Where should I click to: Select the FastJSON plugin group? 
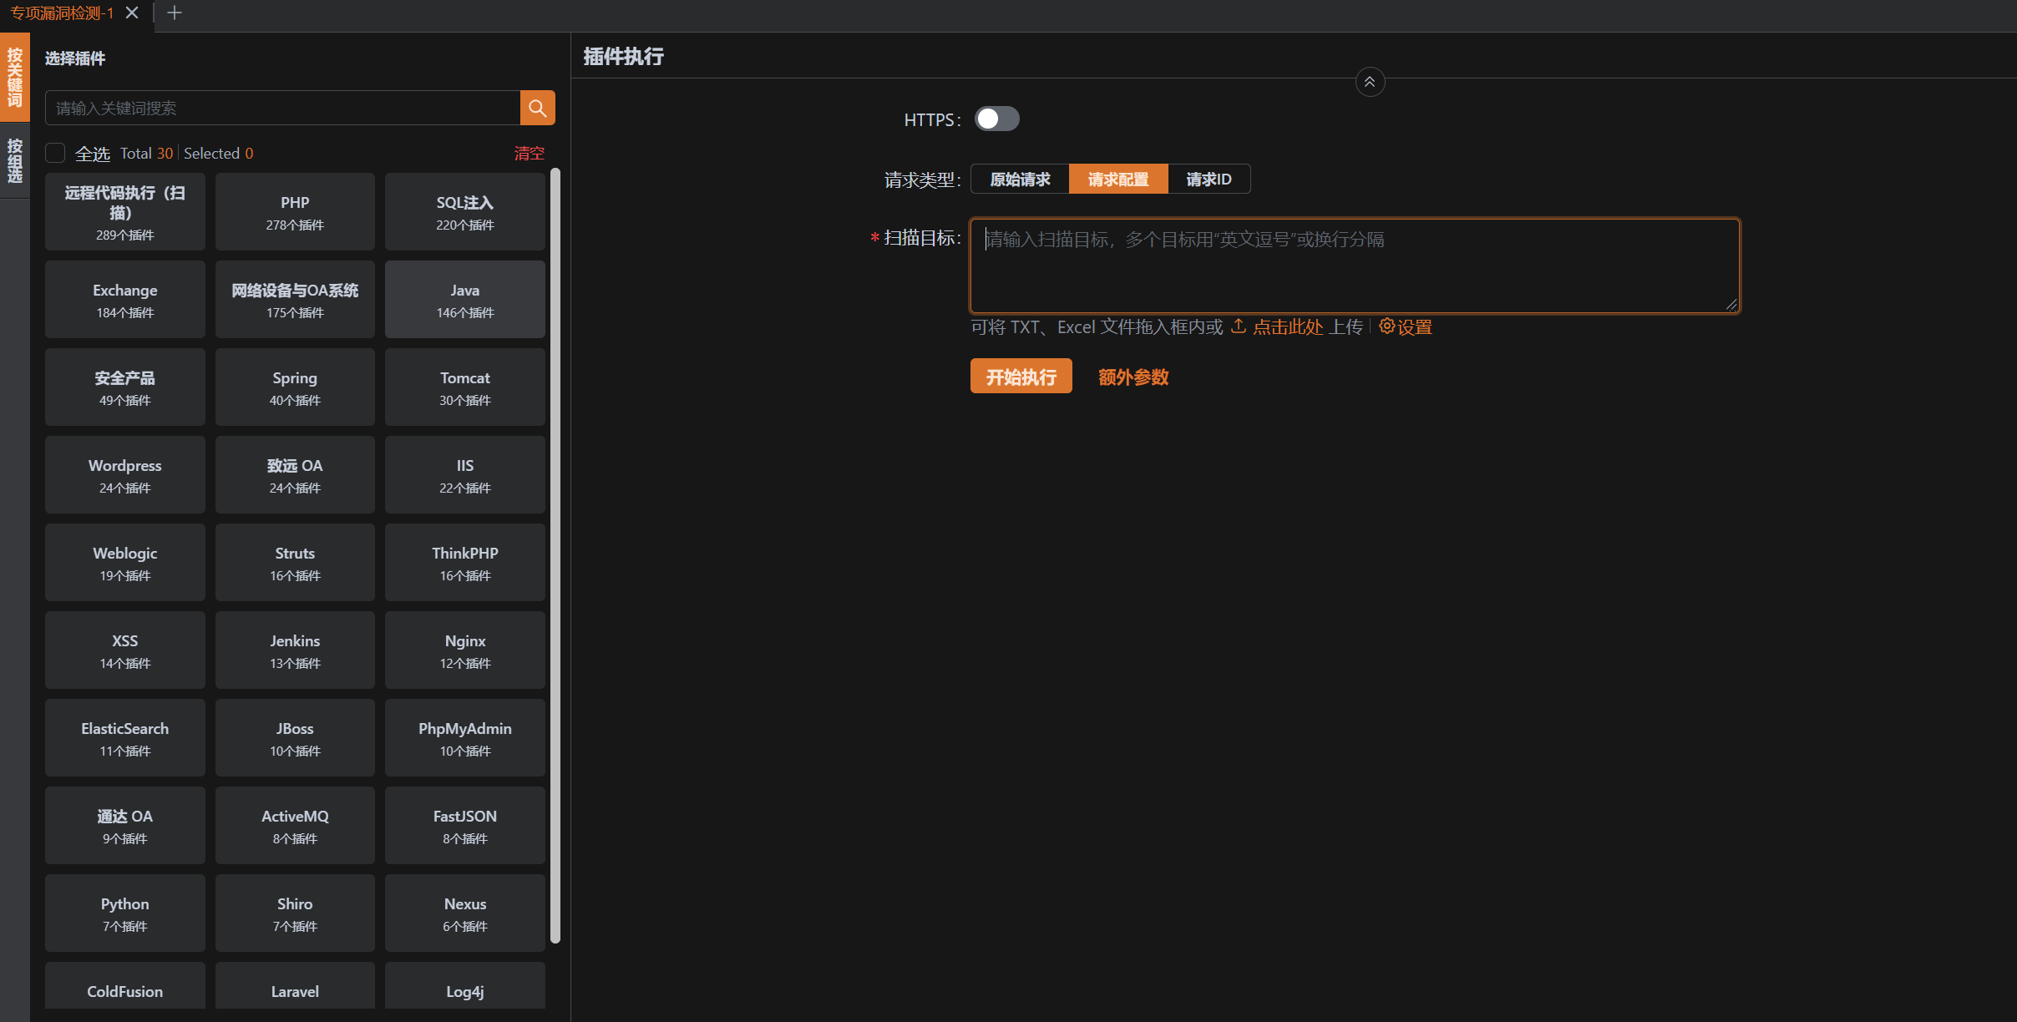(x=465, y=826)
